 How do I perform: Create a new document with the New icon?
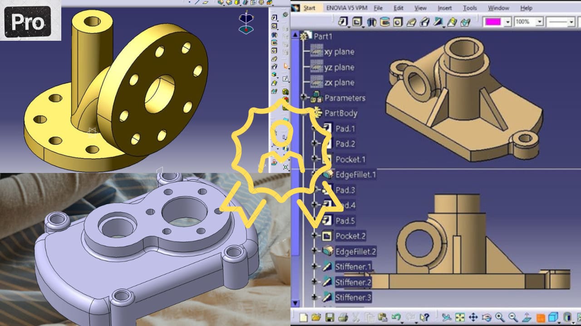(304, 317)
